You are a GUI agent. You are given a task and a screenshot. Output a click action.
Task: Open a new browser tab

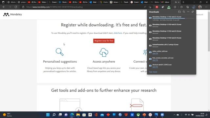(x=183, y=2)
